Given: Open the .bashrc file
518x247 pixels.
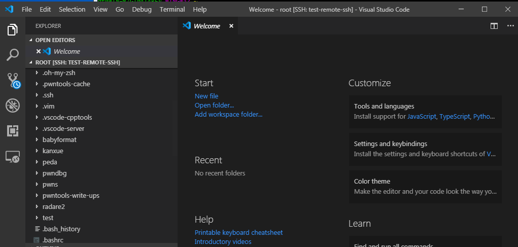Looking at the screenshot, I should [x=101, y=240].
